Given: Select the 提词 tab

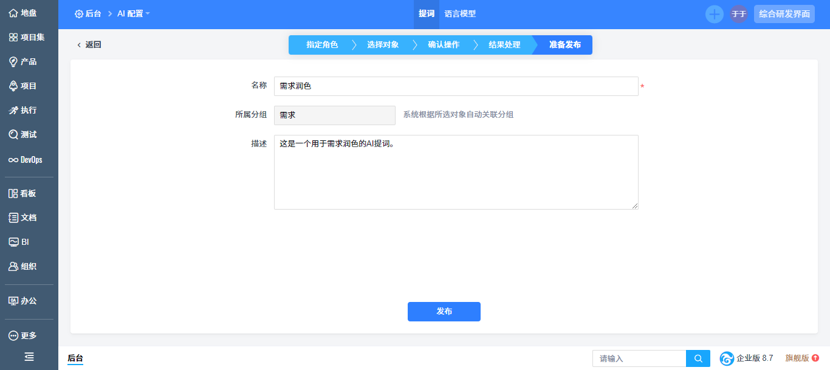Looking at the screenshot, I should 427,13.
